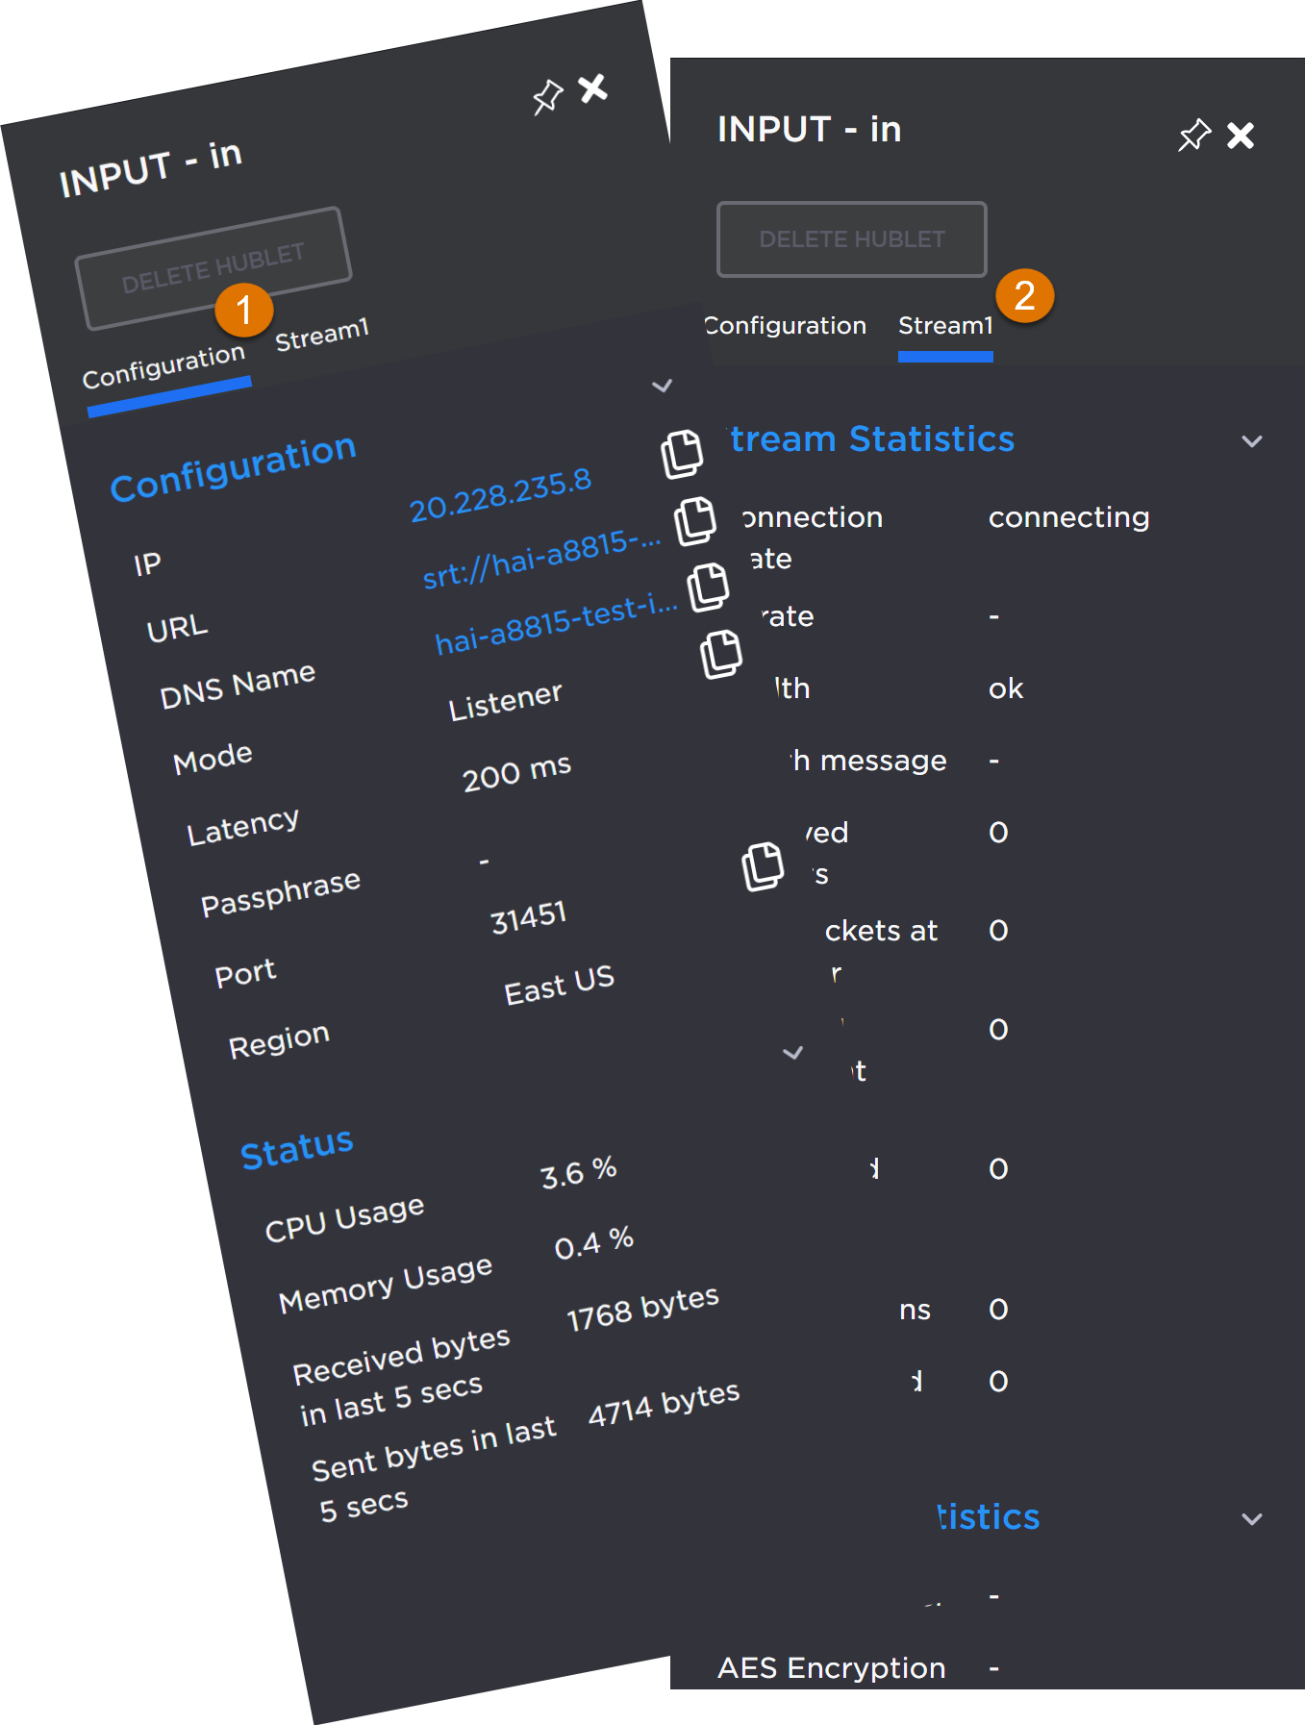Collapse the Configuration section chevron
The image size is (1305, 1725).
(662, 387)
